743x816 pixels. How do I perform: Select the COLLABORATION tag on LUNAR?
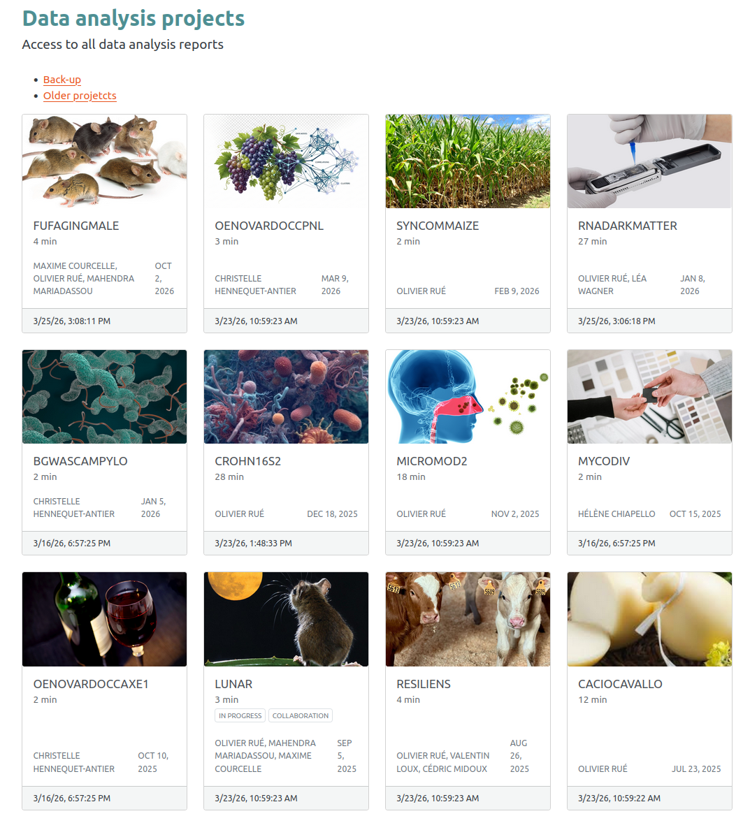tap(300, 716)
